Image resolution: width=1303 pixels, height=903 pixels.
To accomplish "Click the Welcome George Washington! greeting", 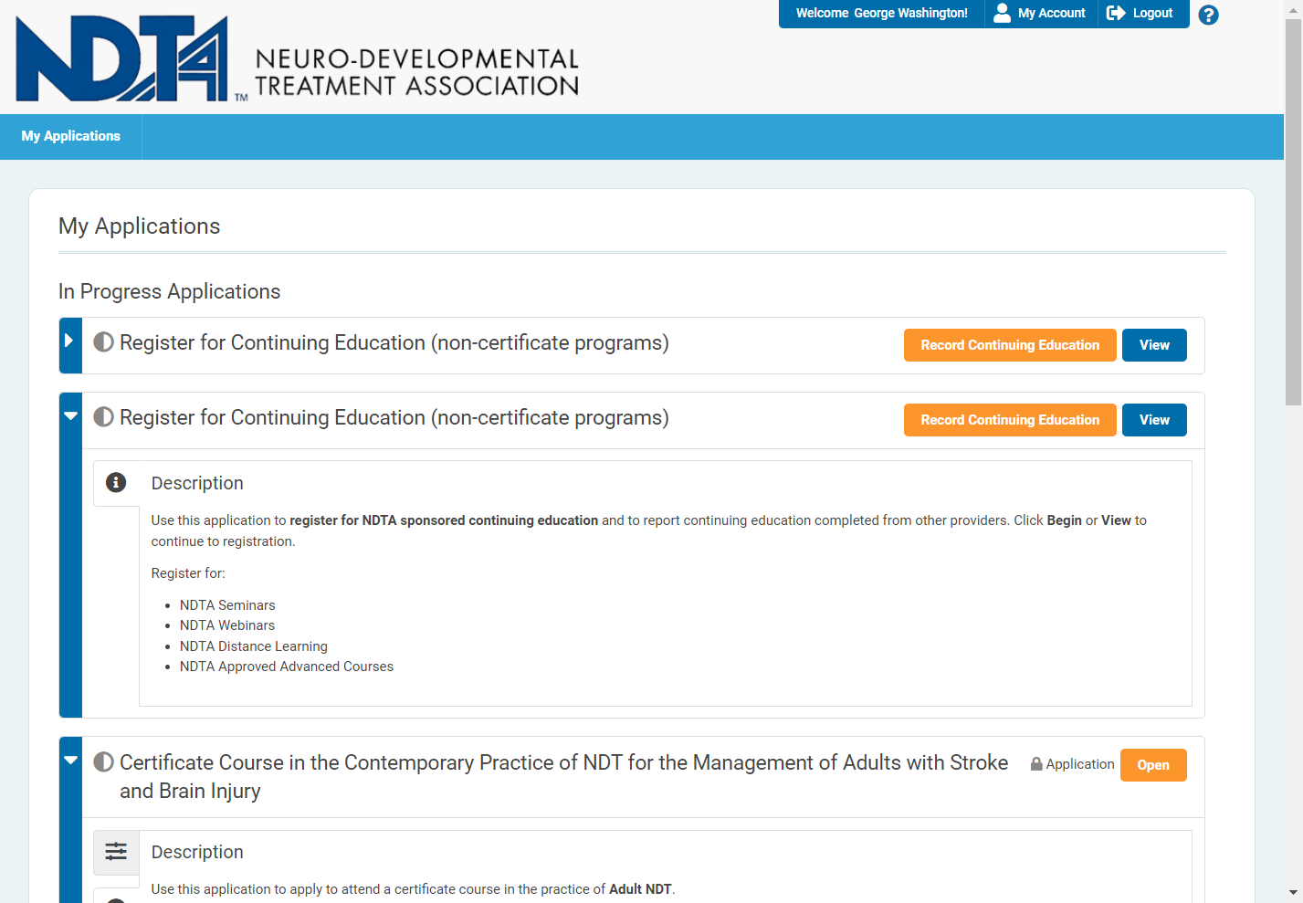I will coord(882,13).
